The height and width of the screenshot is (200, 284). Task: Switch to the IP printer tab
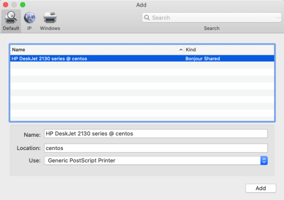pyautogui.click(x=29, y=21)
